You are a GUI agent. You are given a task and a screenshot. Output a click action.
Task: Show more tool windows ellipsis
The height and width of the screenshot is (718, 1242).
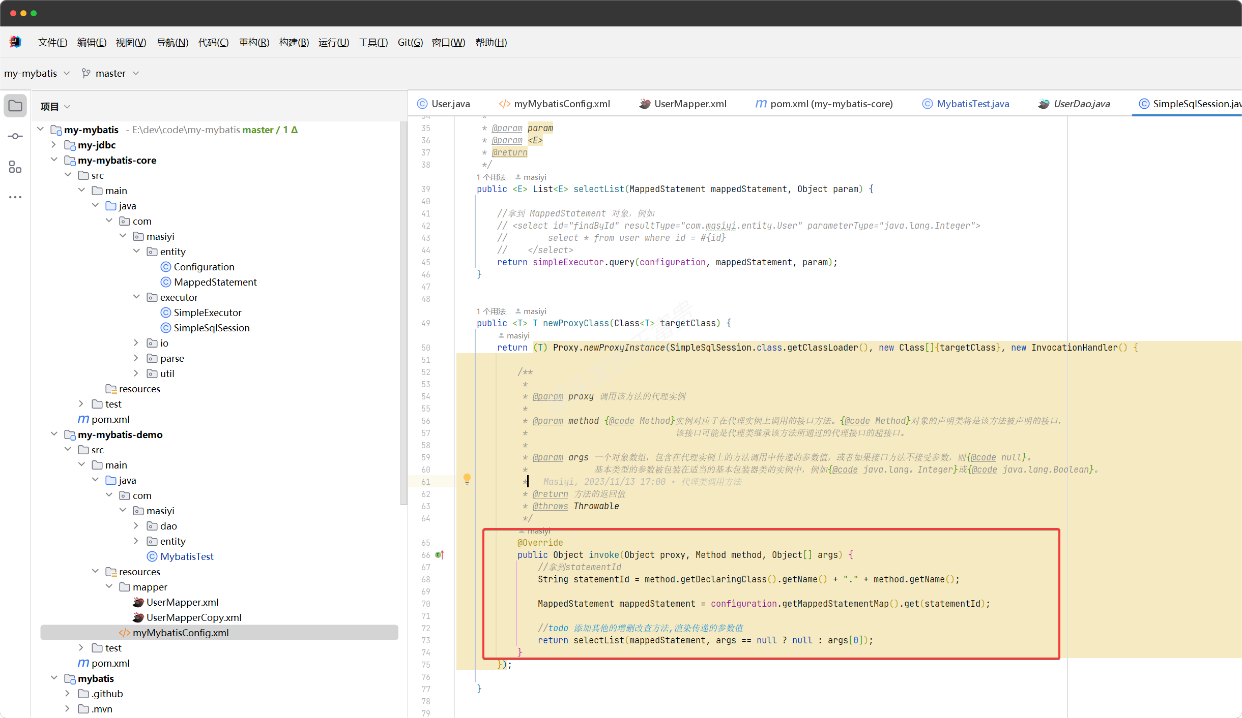click(15, 197)
